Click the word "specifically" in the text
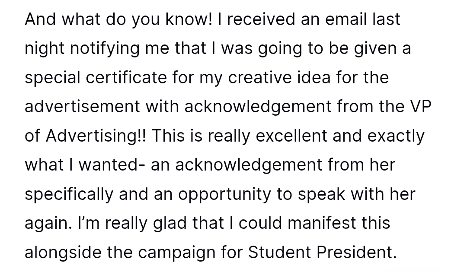This screenshot has width=467, height=272. pyautogui.click(x=68, y=194)
